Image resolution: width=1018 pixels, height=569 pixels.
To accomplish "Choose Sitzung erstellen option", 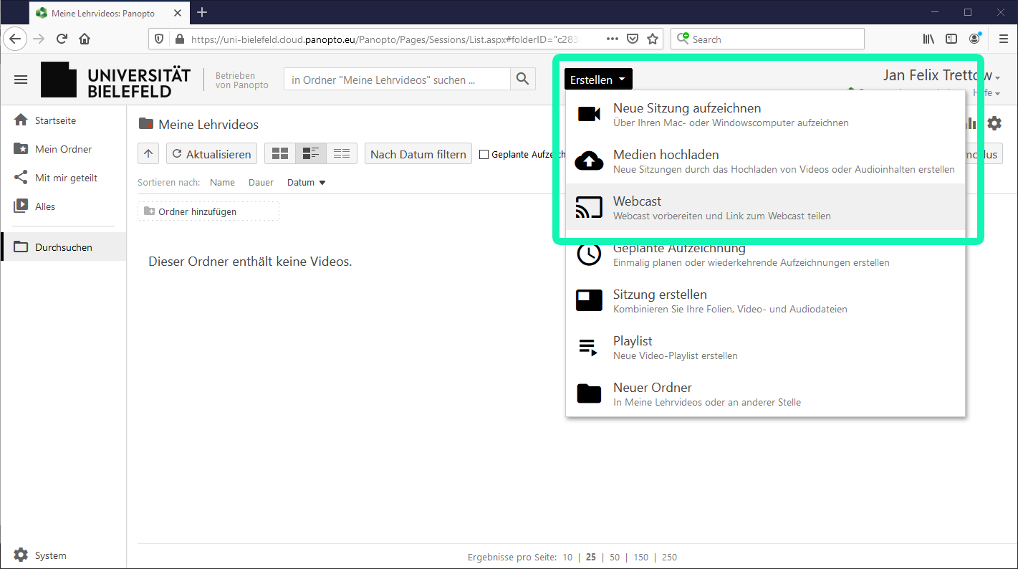I will [x=765, y=300].
